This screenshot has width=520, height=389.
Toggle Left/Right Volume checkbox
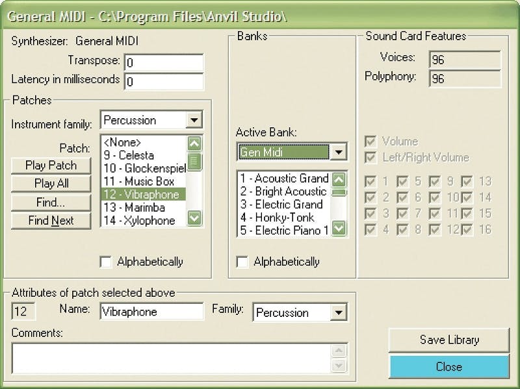coord(370,157)
